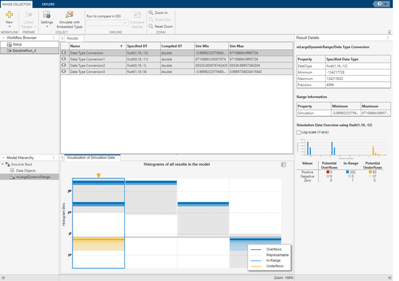Select the fixdt(1,16,14) specified DT cell
The width and height of the screenshot is (399, 281).
coord(143,72)
